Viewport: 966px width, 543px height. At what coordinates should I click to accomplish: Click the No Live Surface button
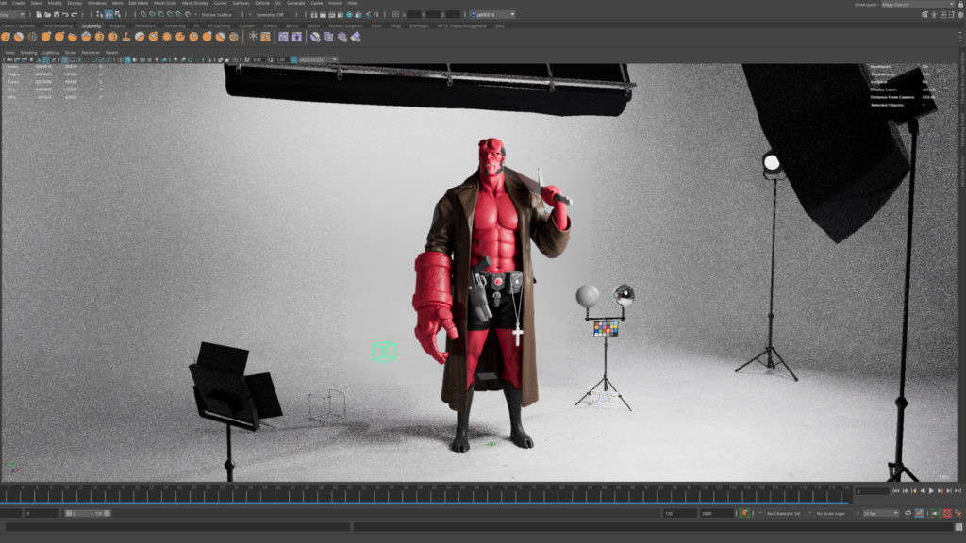(217, 15)
